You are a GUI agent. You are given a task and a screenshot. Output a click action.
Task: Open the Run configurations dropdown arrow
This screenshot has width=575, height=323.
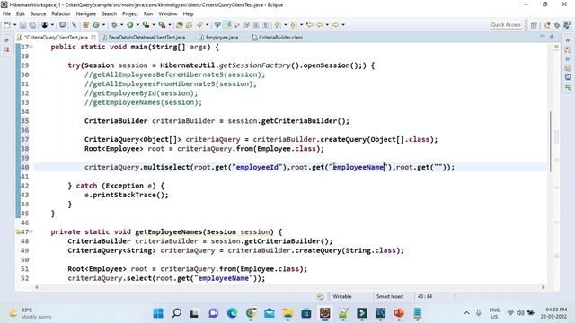tap(137, 25)
